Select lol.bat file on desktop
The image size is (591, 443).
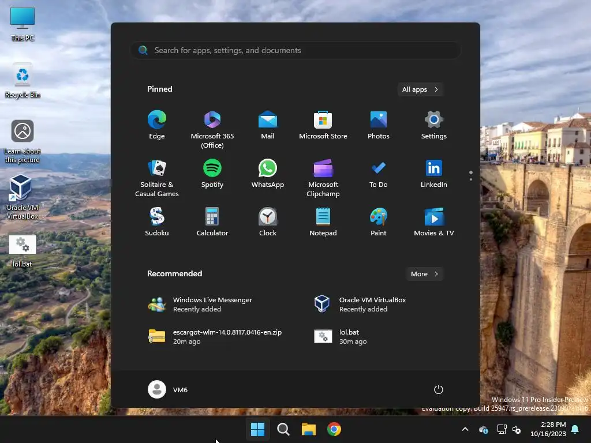[x=23, y=251]
